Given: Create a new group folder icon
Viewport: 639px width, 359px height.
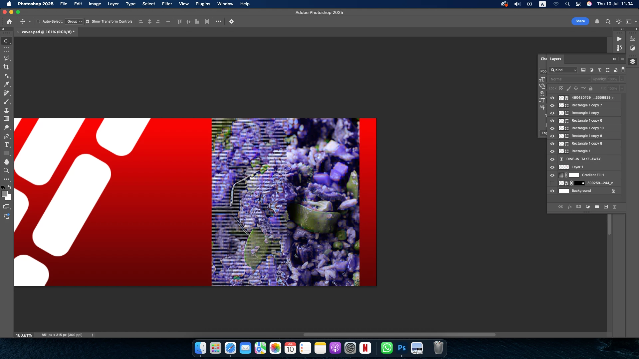Looking at the screenshot, I should pyautogui.click(x=597, y=207).
